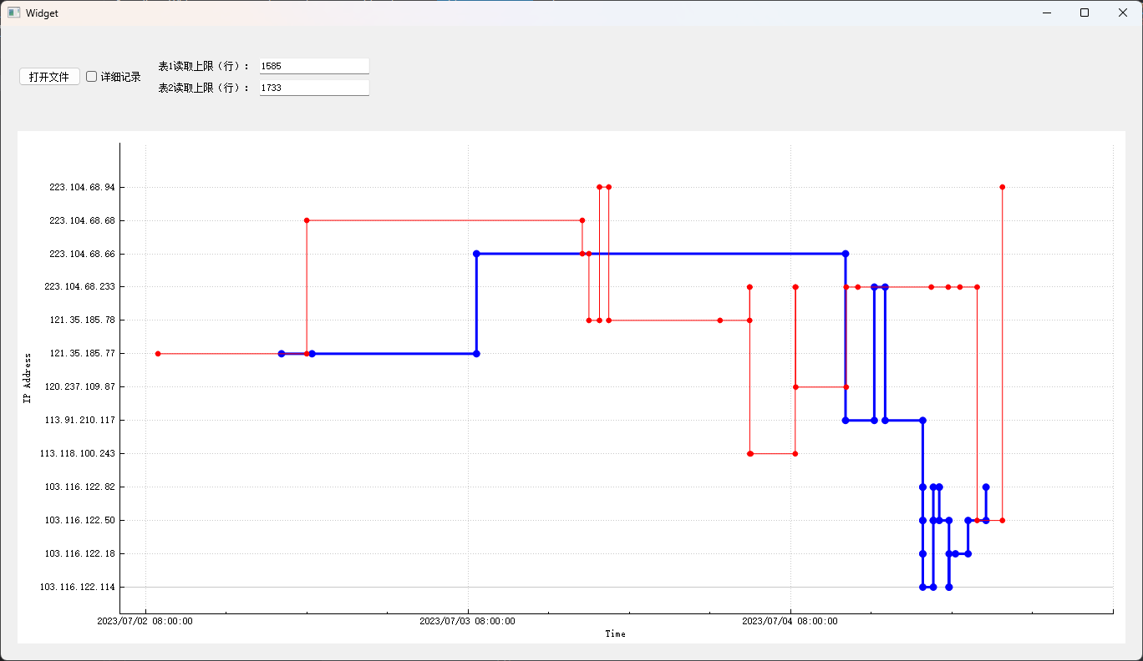Click the 113.91.210.117 axis label
The image size is (1143, 661).
pyautogui.click(x=79, y=421)
